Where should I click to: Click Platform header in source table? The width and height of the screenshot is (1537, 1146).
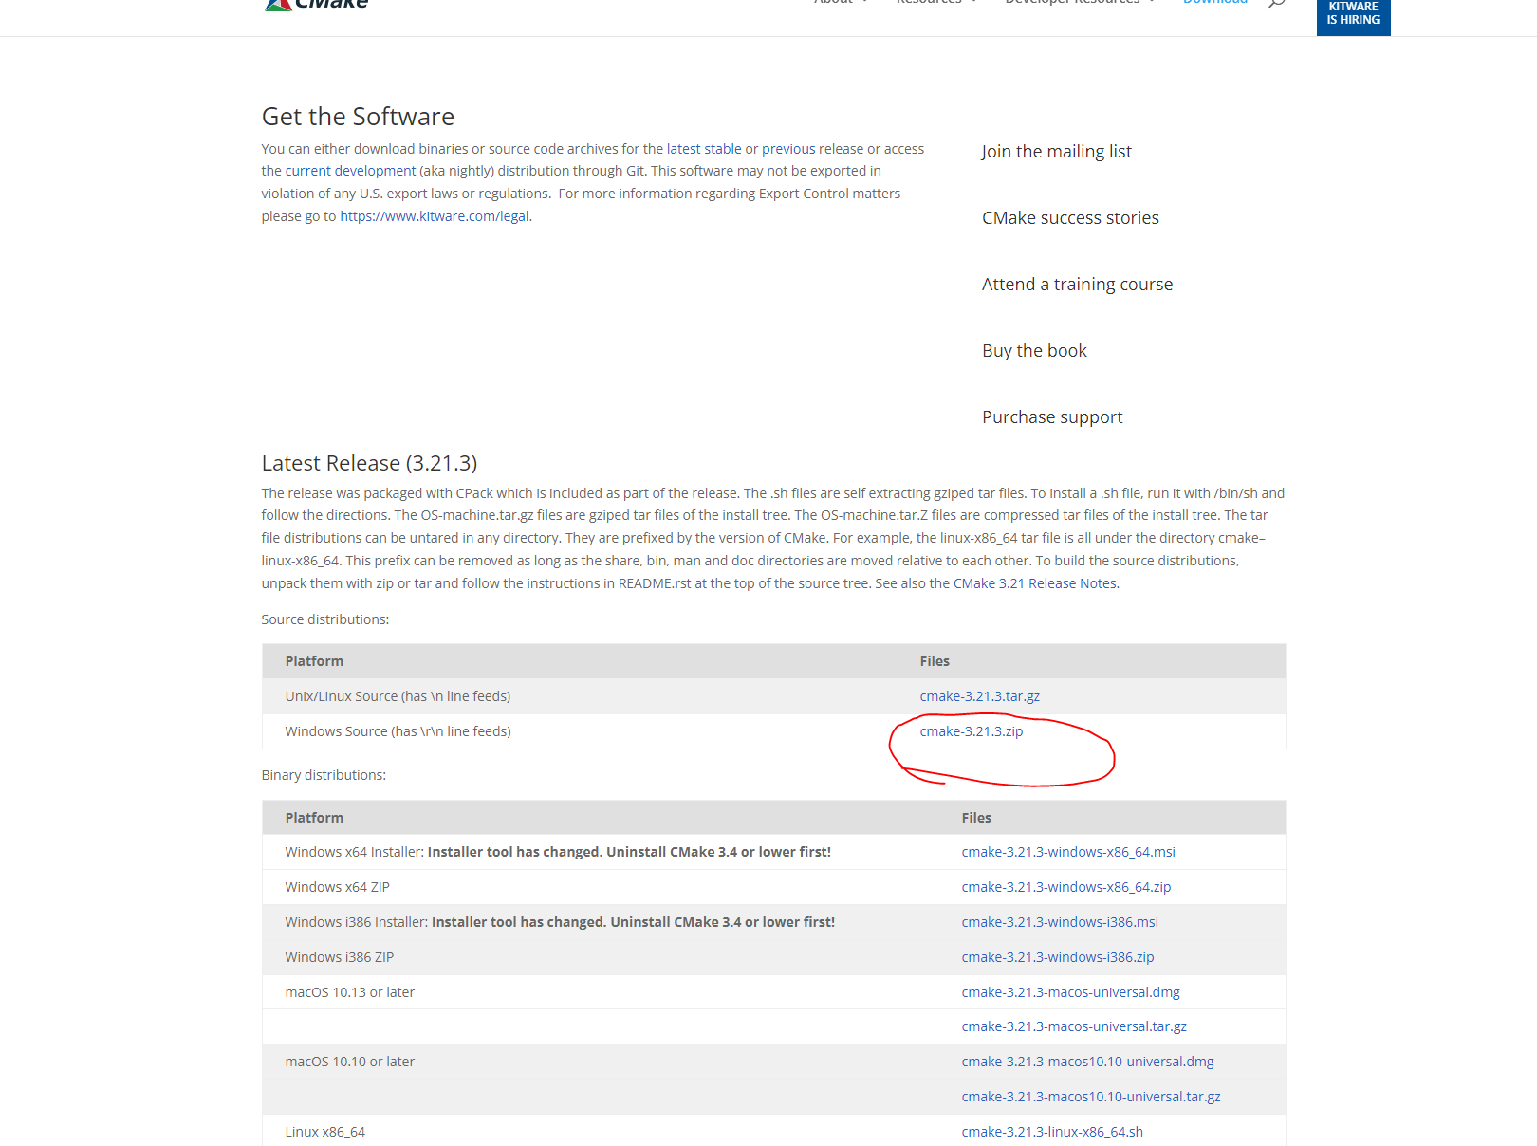coord(314,661)
